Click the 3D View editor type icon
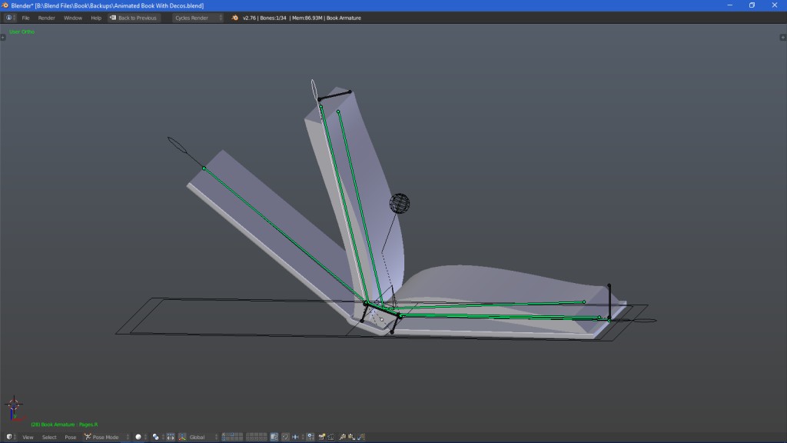The height and width of the screenshot is (443, 787). pyautogui.click(x=10, y=437)
